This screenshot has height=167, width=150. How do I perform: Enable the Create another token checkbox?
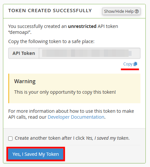pyautogui.click(x=10, y=138)
